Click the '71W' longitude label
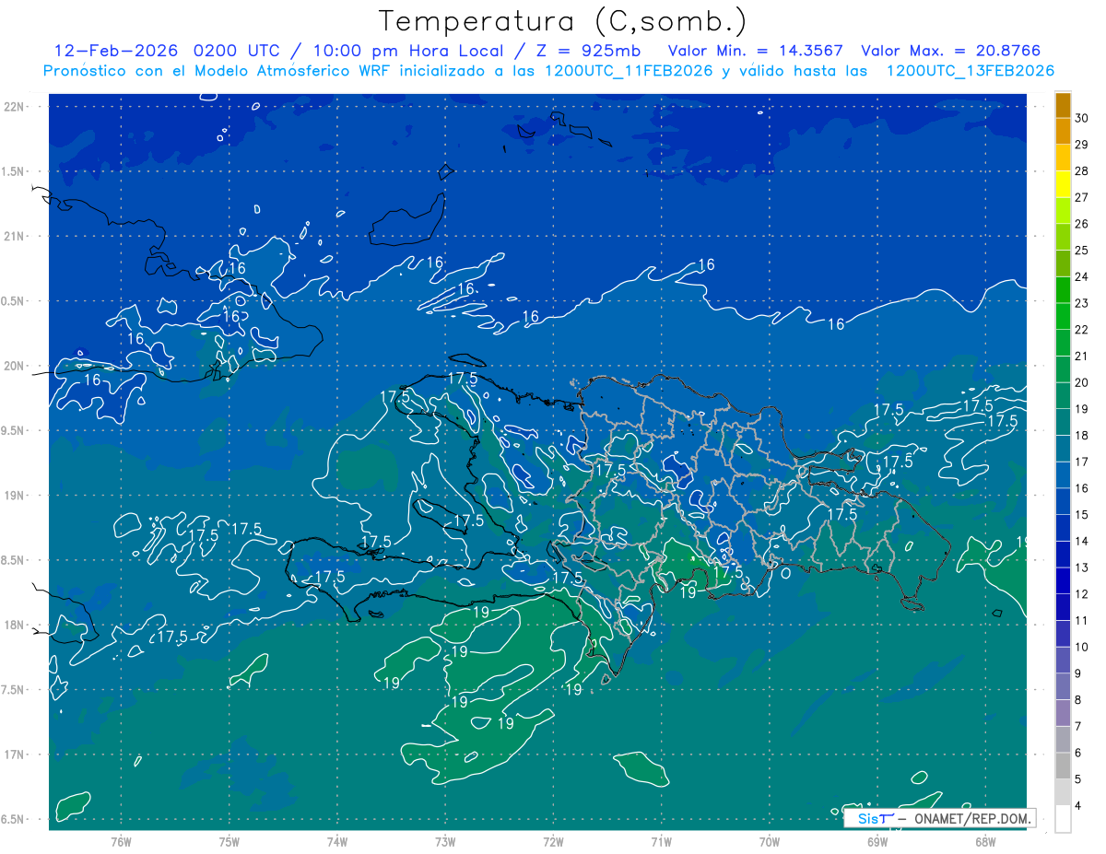The image size is (1106, 854). coord(661,841)
